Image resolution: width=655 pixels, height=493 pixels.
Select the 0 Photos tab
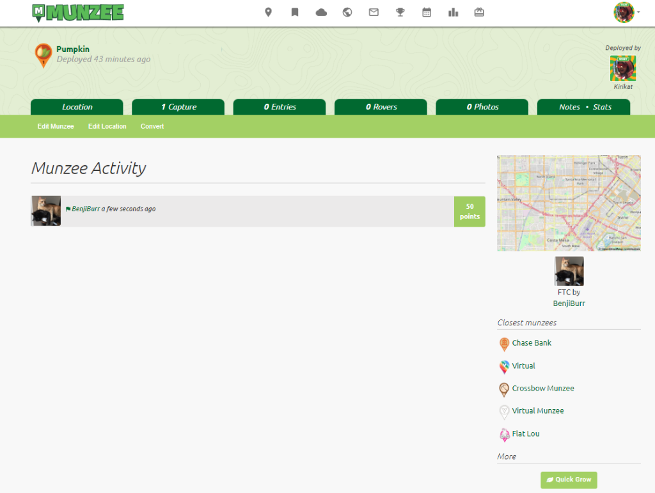[x=482, y=107]
